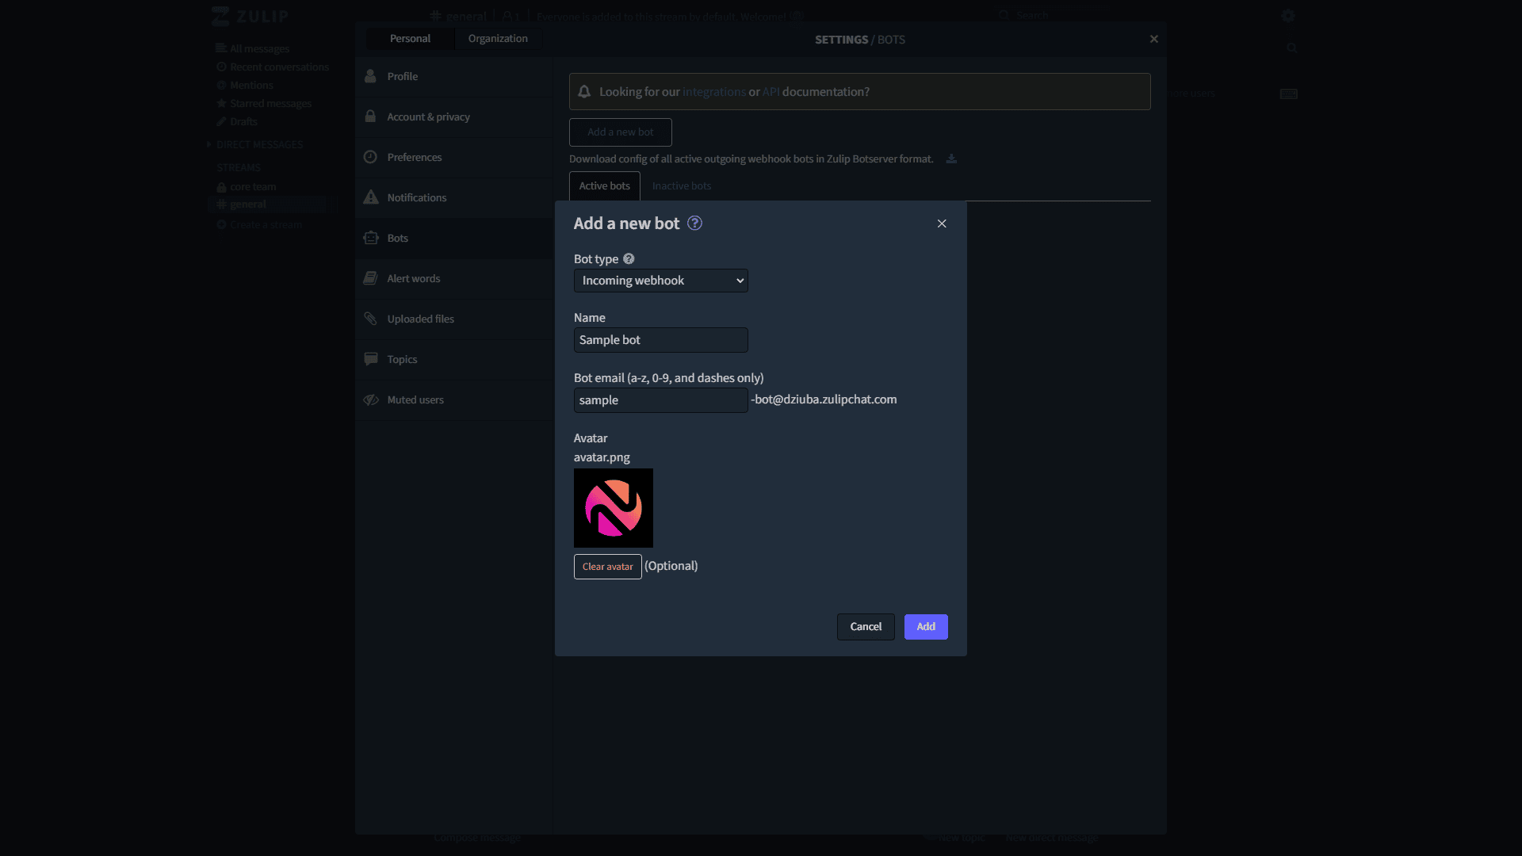Cancel adding the new bot

coord(866,627)
